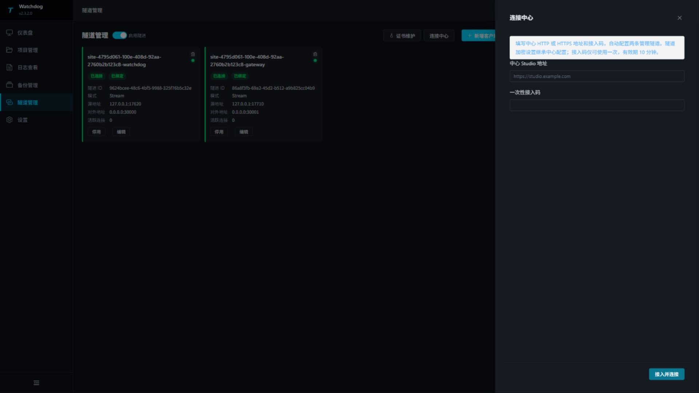Click the 0.0.0.0:30000 external address

tap(123, 112)
